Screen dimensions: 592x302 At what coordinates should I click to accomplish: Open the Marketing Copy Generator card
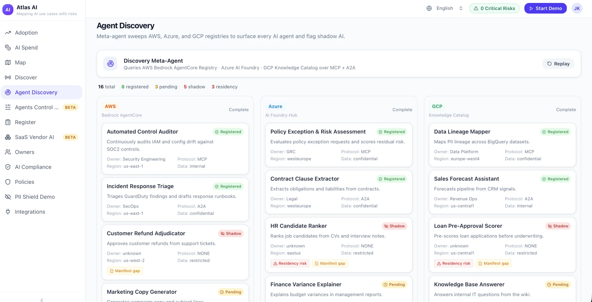pos(175,293)
